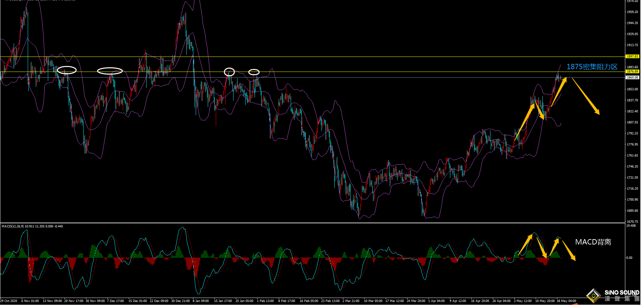Select the MACD背离 text annotation
This screenshot has height=305, width=641.
tap(593, 242)
